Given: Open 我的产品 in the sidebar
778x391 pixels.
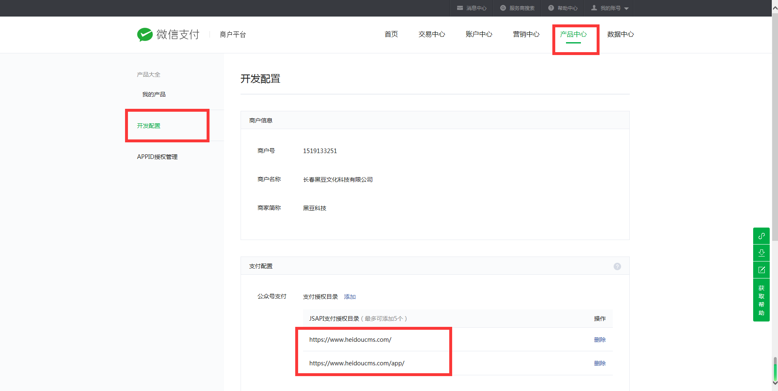Looking at the screenshot, I should click(154, 94).
